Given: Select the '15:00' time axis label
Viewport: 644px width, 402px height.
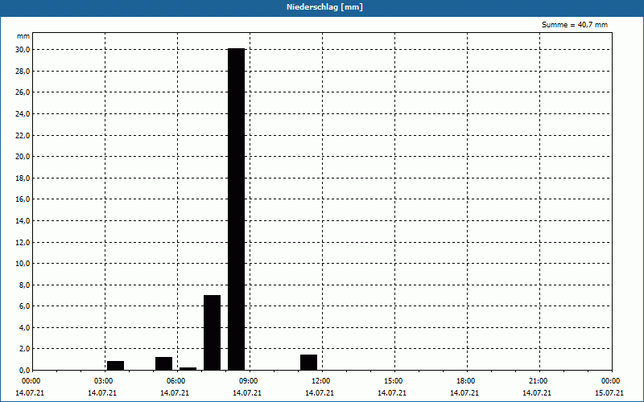Looking at the screenshot, I should [x=393, y=381].
